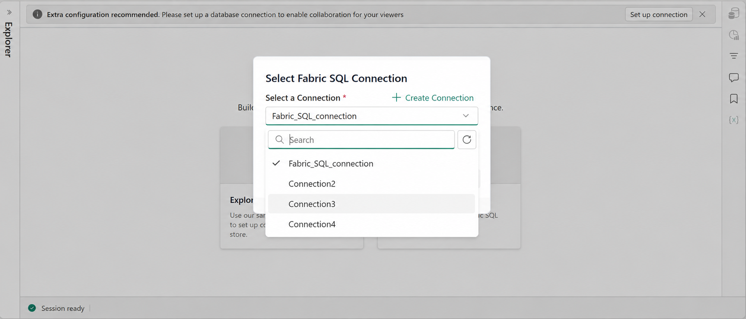Viewport: 746px width, 319px height.
Task: Expand the Explorer pane chevron
Action: 9,12
